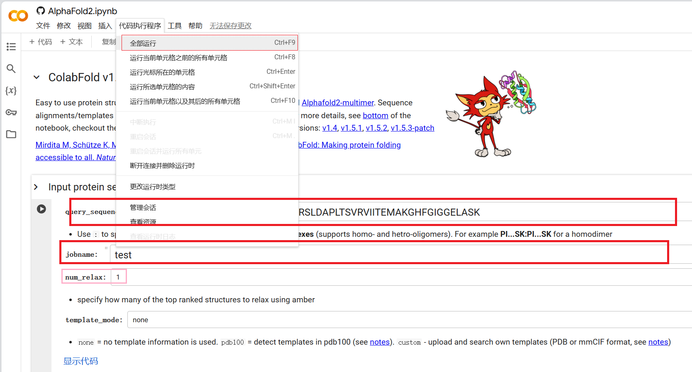Click the jobname field containing test
The image size is (692, 372).
point(400,255)
